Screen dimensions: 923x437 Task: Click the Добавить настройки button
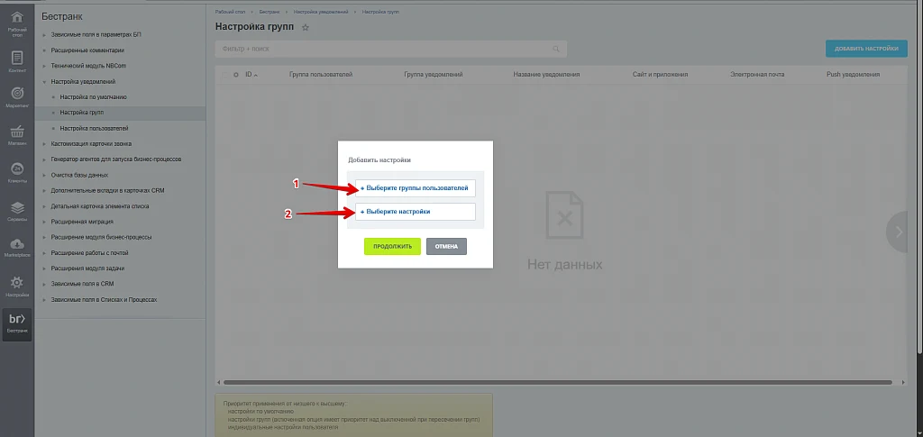point(866,49)
